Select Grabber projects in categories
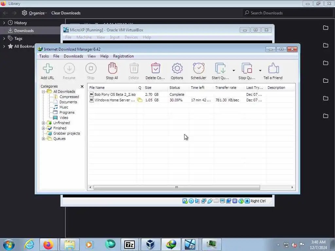Screen dimensions: 335x251 67,133
